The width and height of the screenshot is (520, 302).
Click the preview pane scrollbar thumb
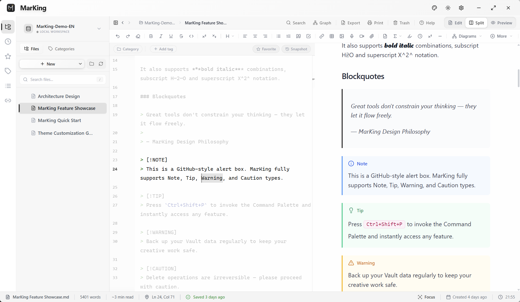tap(518, 78)
